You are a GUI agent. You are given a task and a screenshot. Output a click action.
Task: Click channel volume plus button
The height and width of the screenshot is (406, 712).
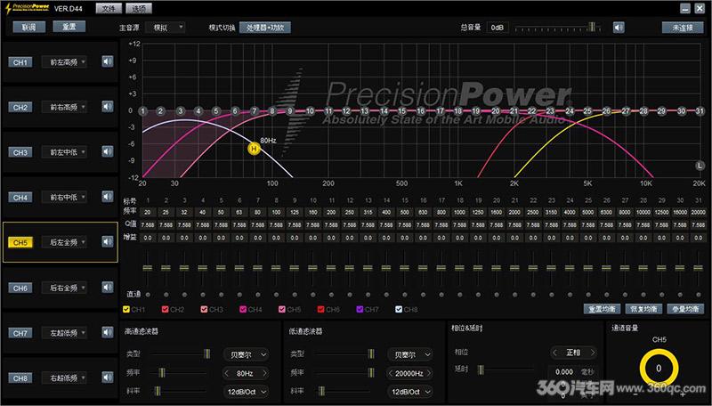tap(683, 394)
